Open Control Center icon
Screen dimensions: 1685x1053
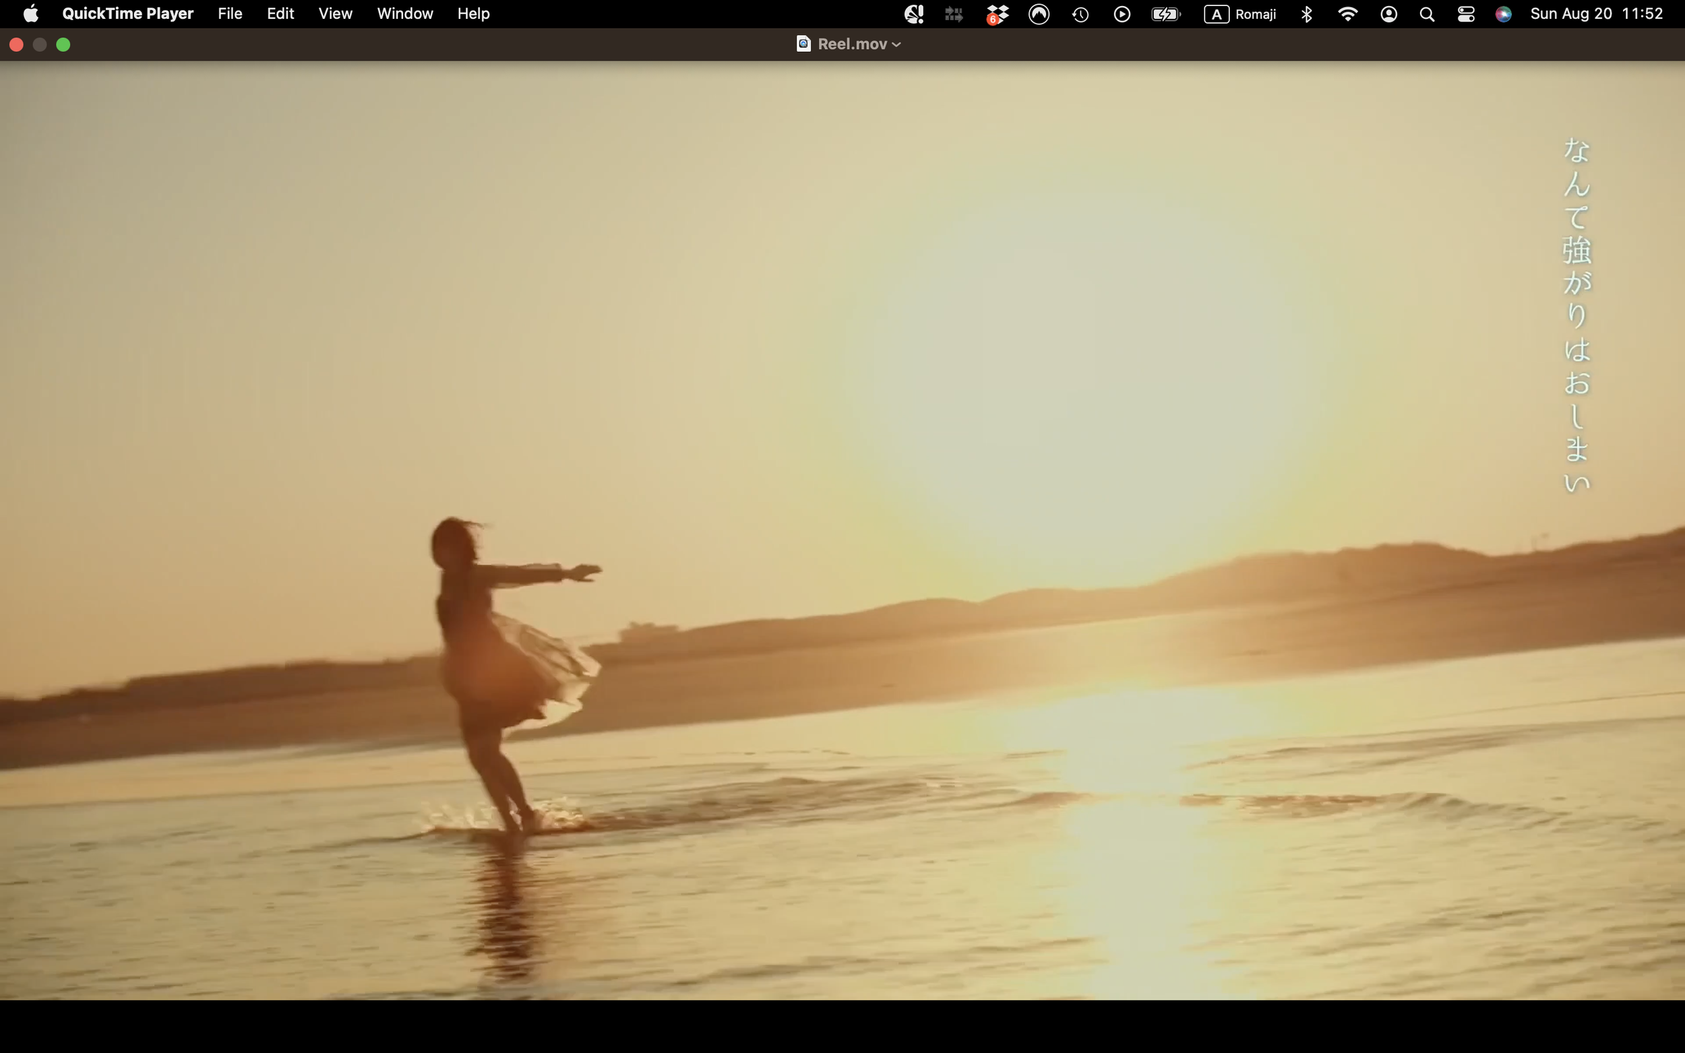tap(1465, 14)
